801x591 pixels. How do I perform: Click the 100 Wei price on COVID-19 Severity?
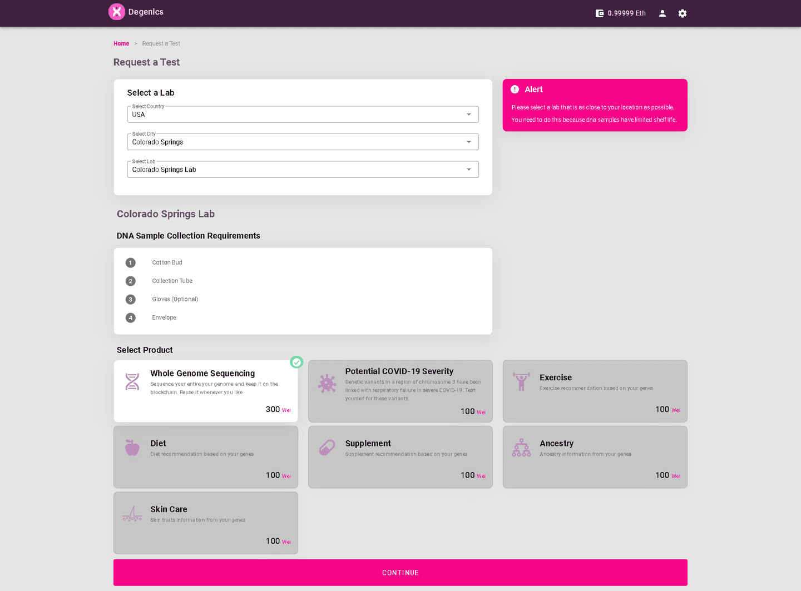(x=473, y=411)
